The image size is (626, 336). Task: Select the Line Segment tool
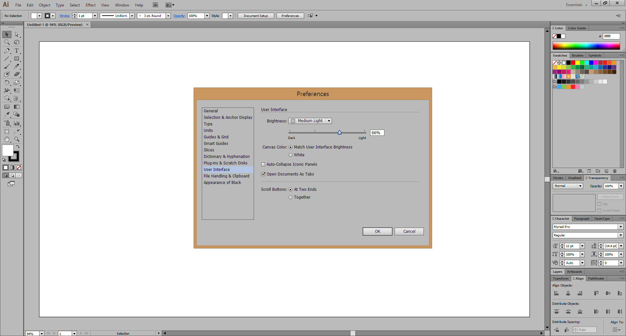click(x=7, y=59)
